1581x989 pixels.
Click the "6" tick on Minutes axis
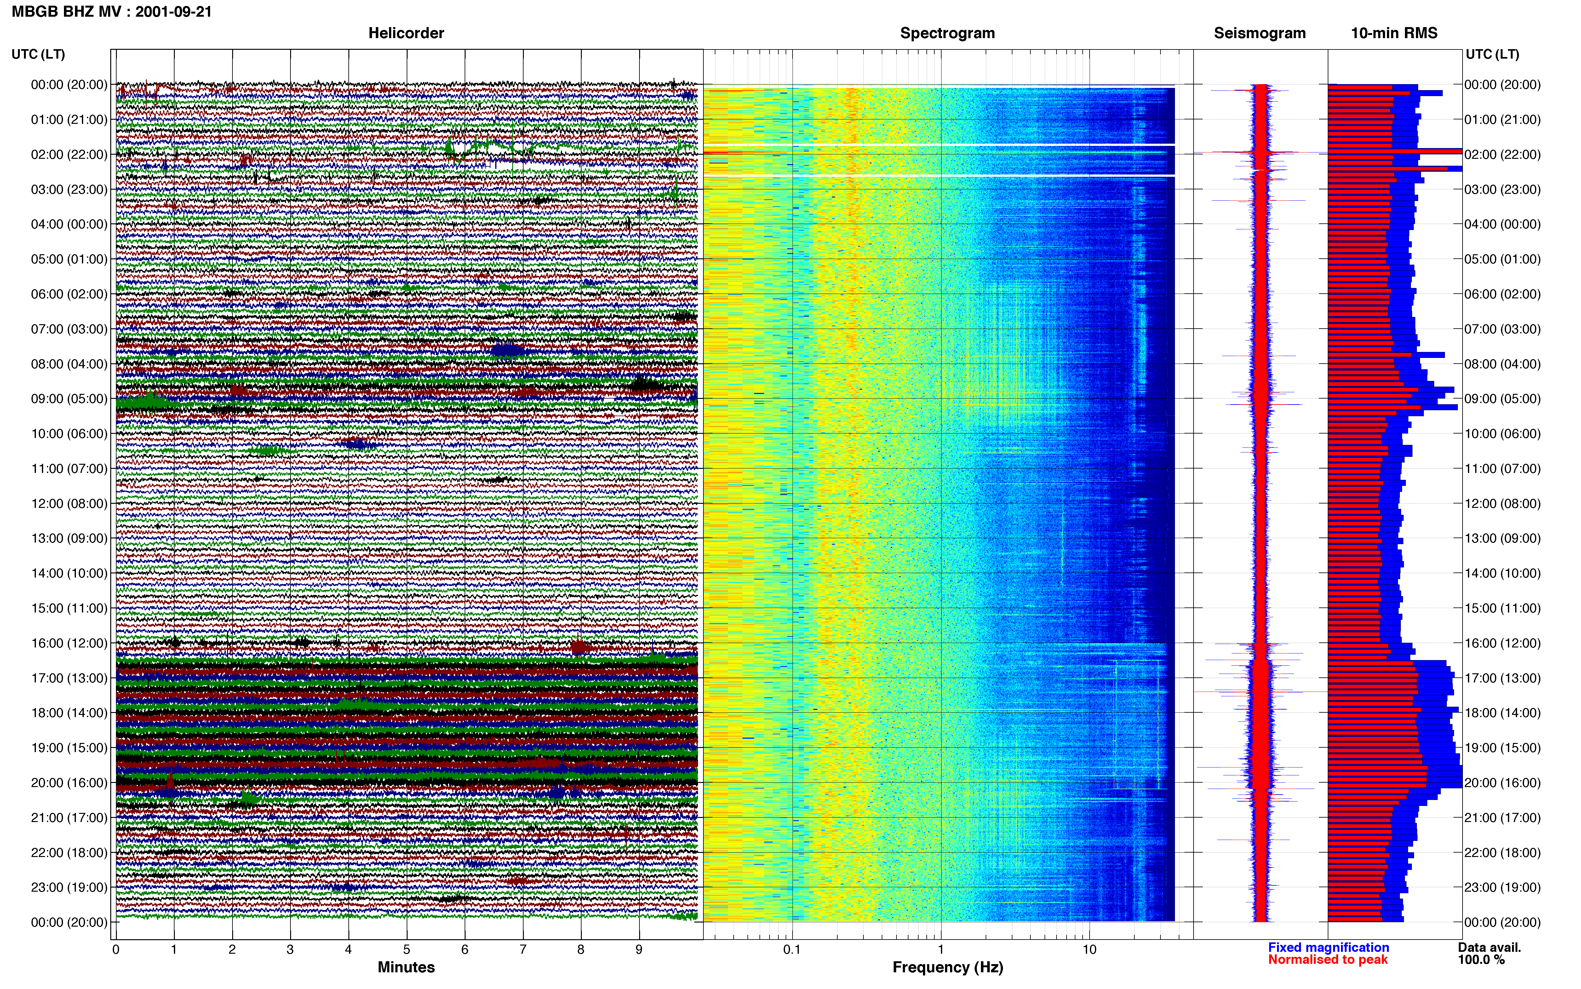pos(465,949)
